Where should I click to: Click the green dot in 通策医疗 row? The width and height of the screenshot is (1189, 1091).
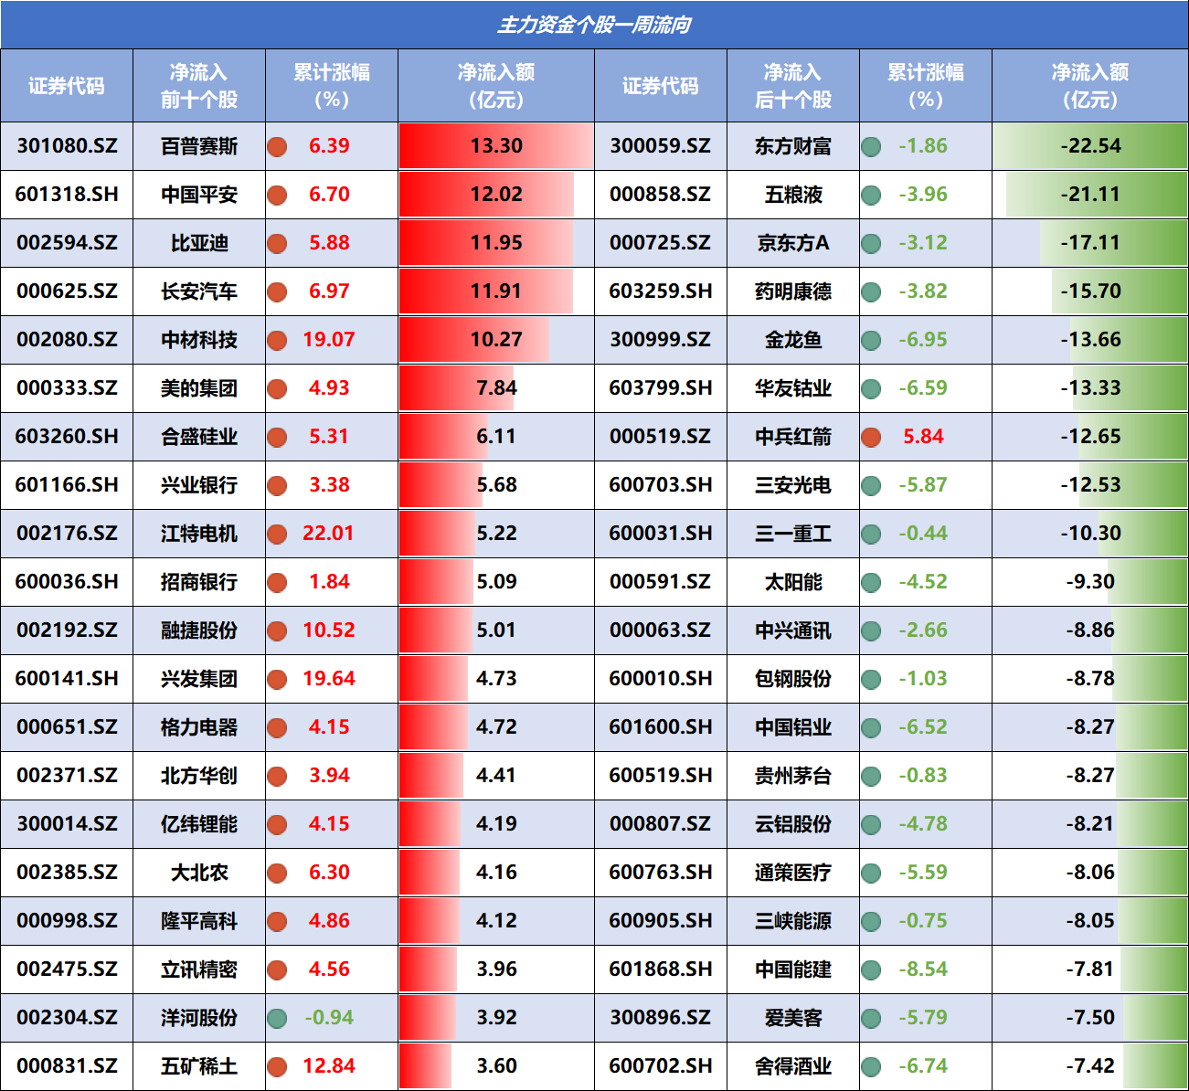click(871, 873)
